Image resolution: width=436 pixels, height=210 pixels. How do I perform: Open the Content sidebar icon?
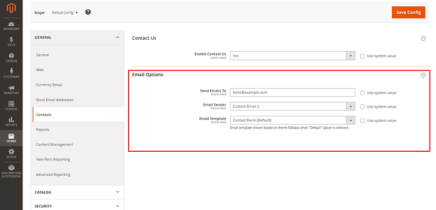pos(11,106)
